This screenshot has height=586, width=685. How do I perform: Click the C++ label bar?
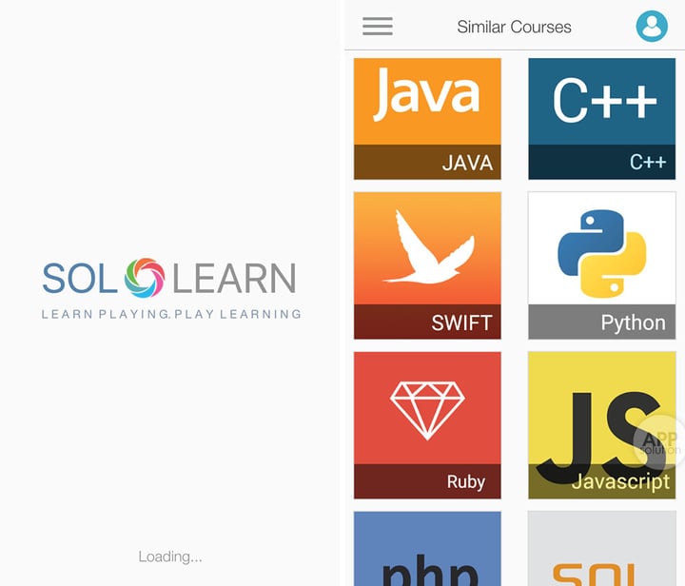601,162
